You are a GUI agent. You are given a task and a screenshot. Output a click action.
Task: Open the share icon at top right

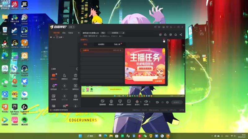pos(181,35)
